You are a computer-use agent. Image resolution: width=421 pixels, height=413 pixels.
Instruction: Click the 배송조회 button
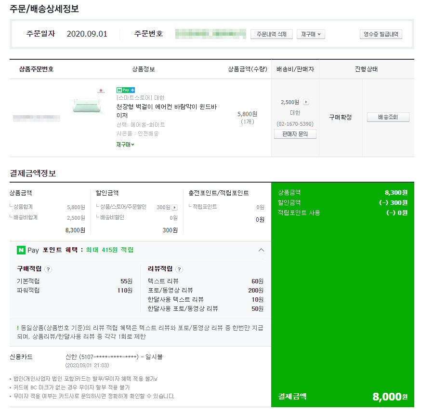click(388, 117)
